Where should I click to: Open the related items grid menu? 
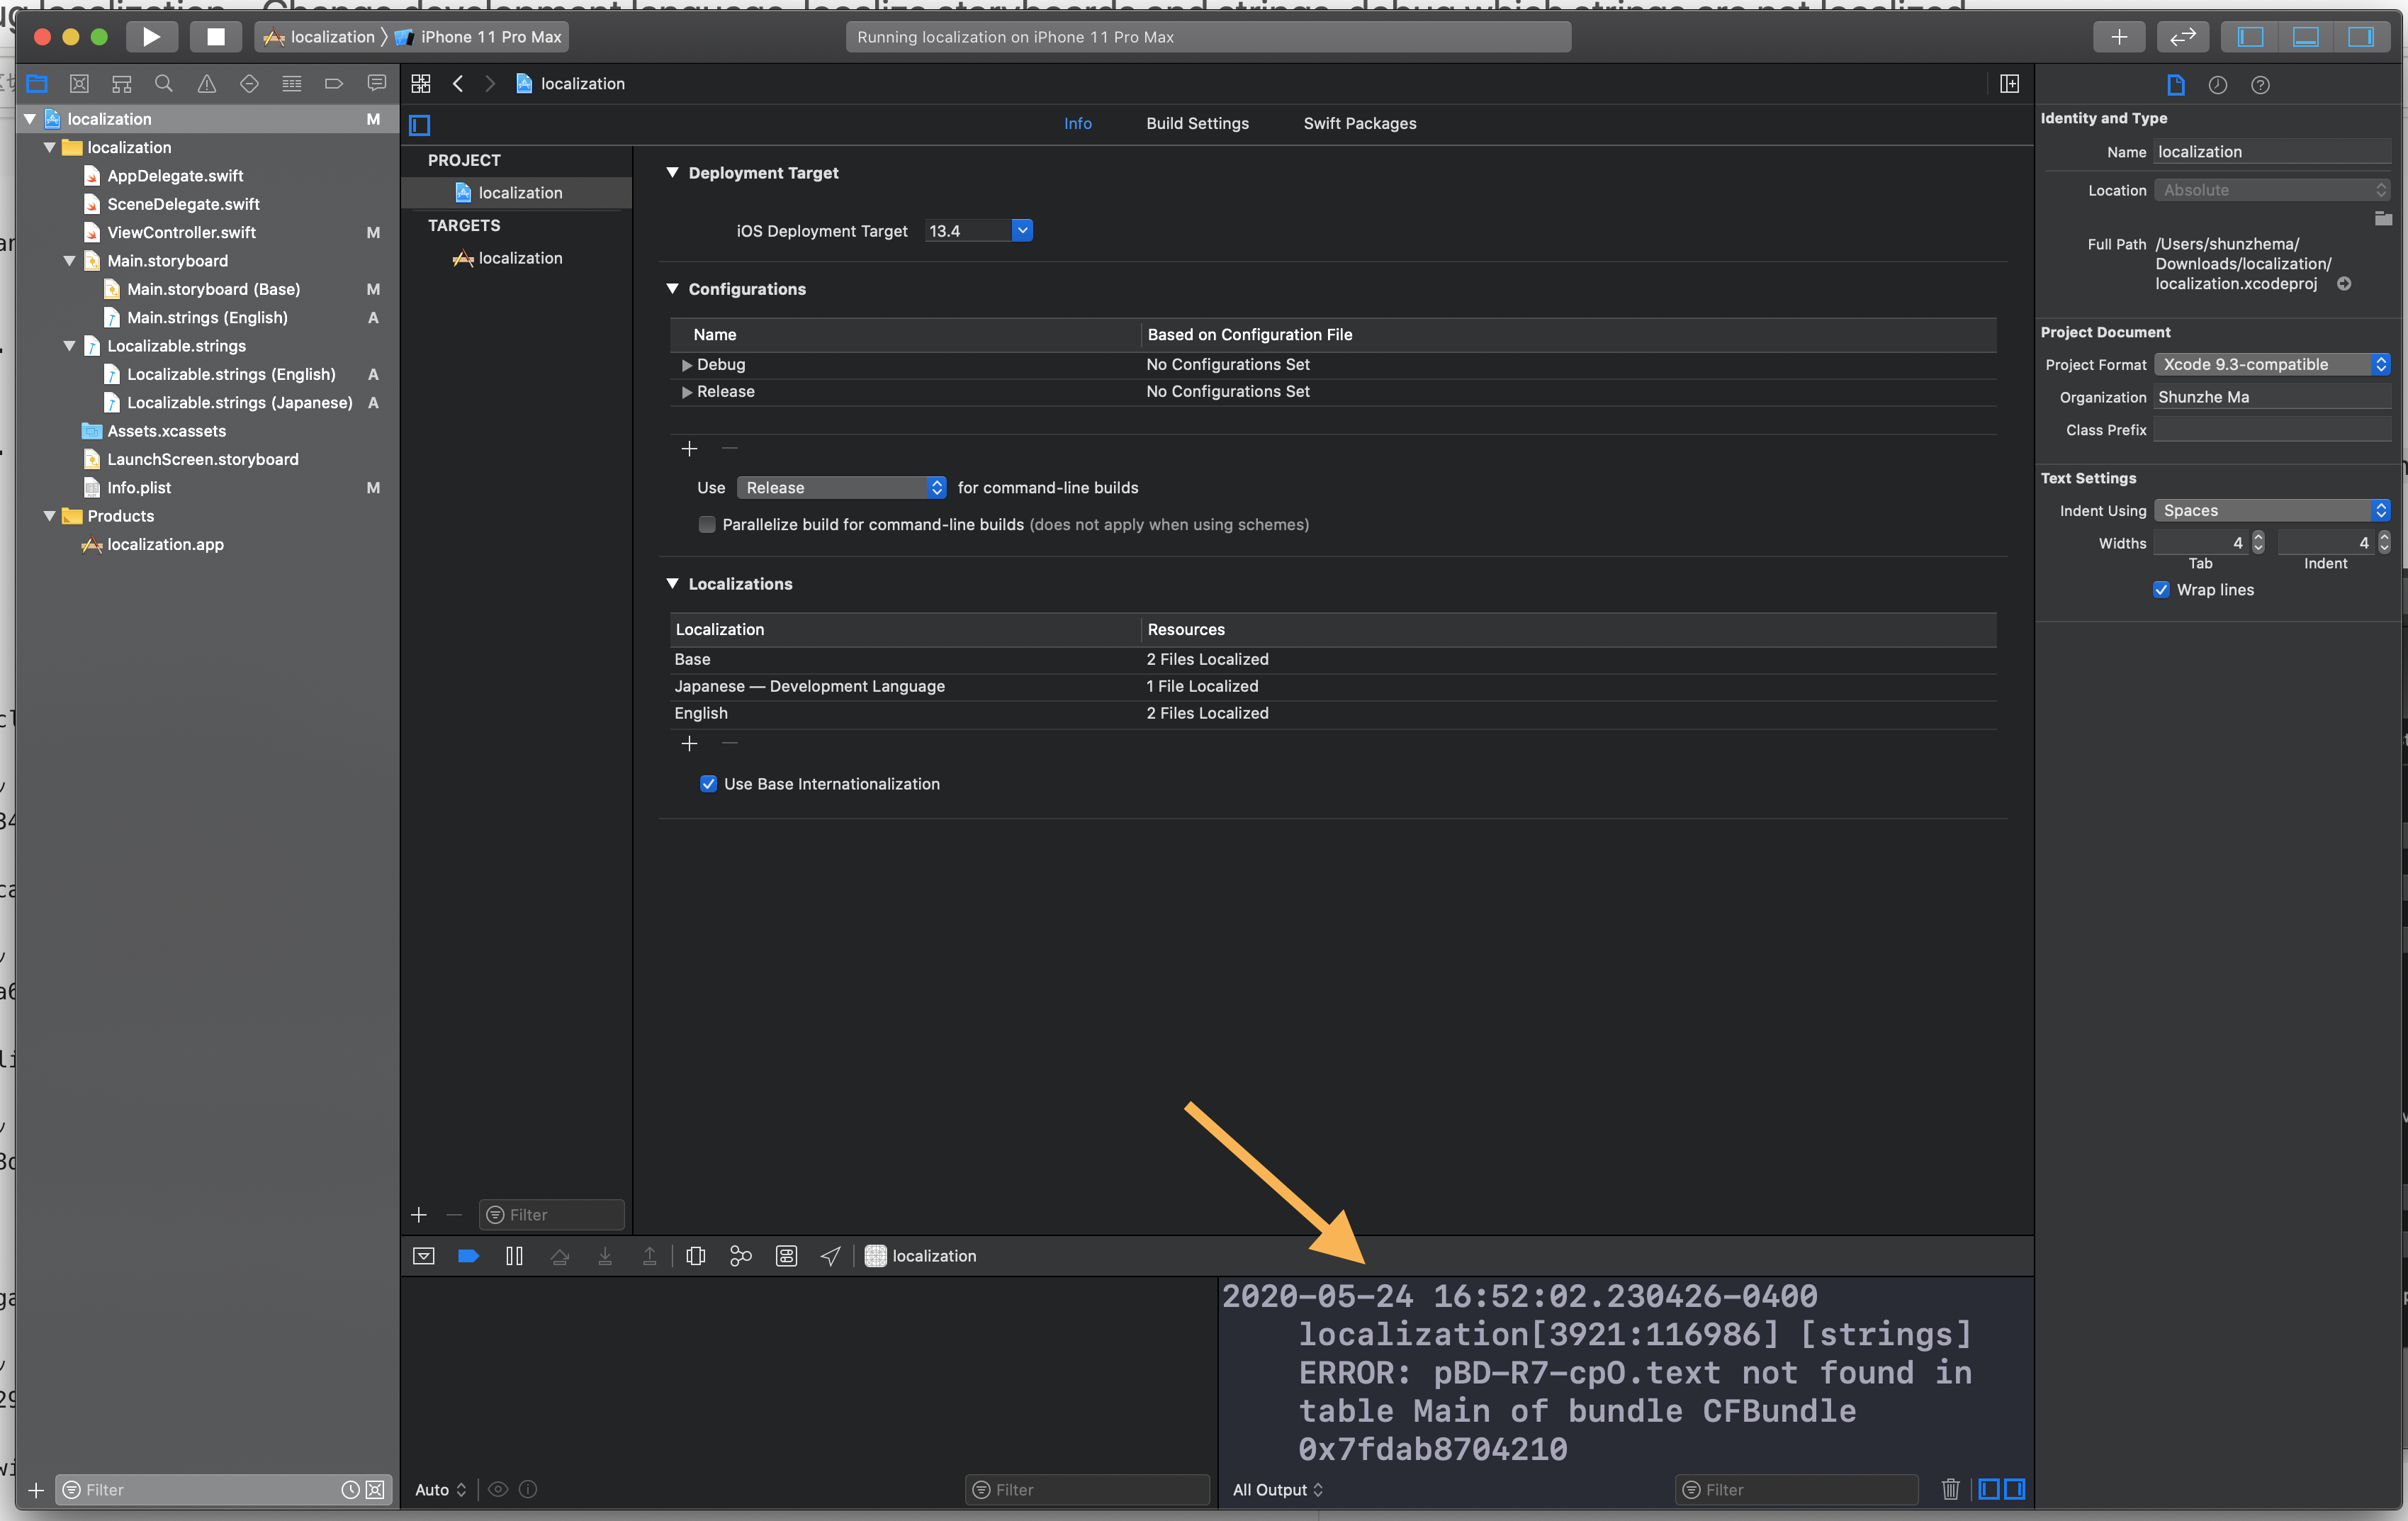tap(421, 84)
